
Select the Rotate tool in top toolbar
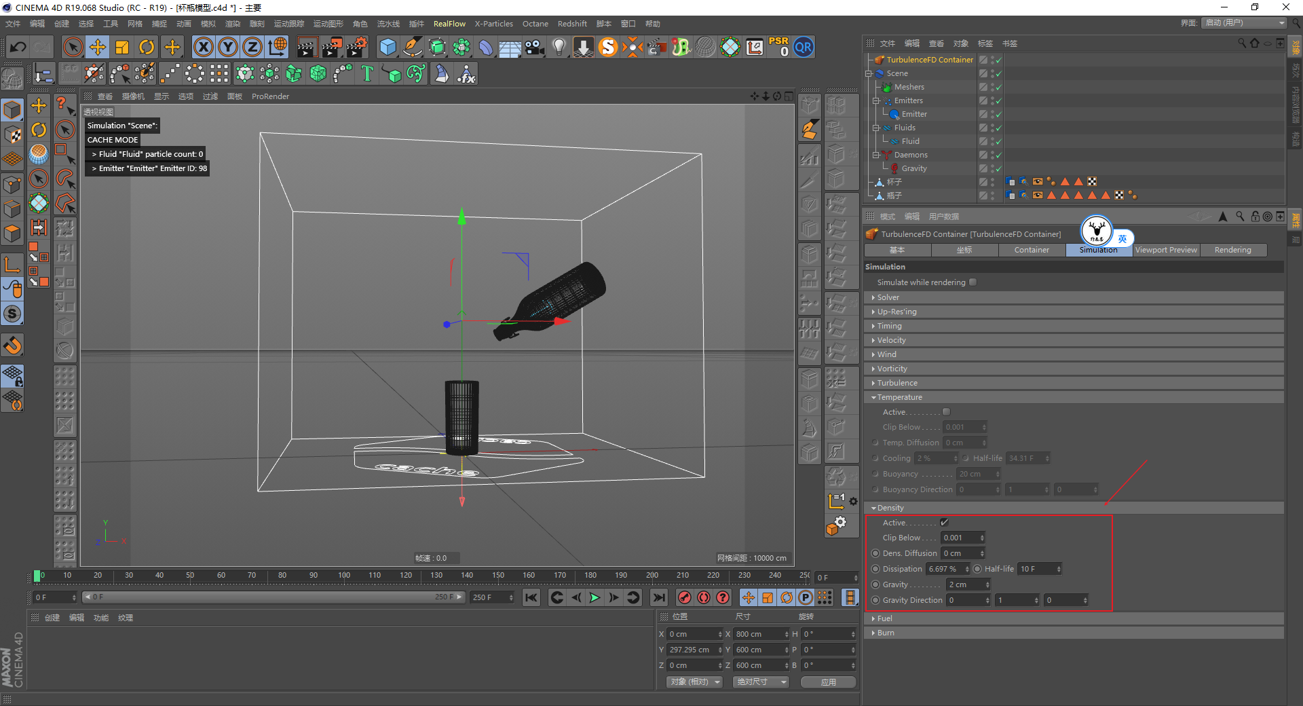(x=147, y=47)
